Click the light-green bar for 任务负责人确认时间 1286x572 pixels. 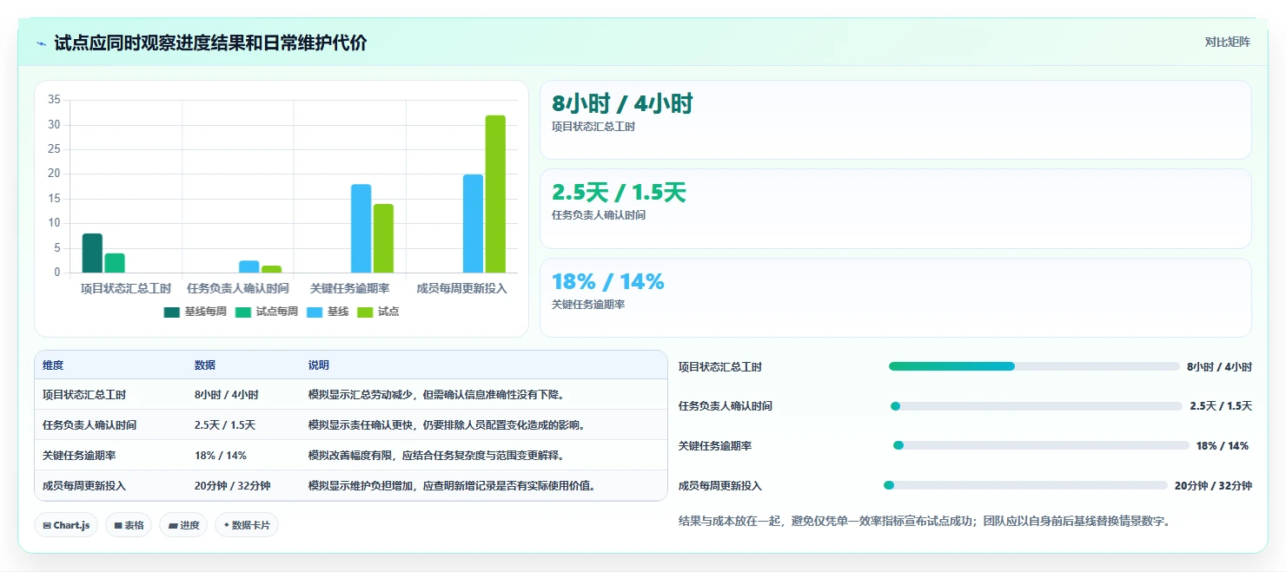click(x=271, y=269)
